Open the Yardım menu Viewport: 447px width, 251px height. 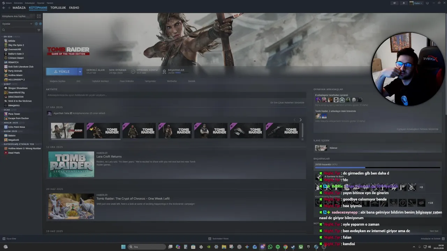[50, 3]
